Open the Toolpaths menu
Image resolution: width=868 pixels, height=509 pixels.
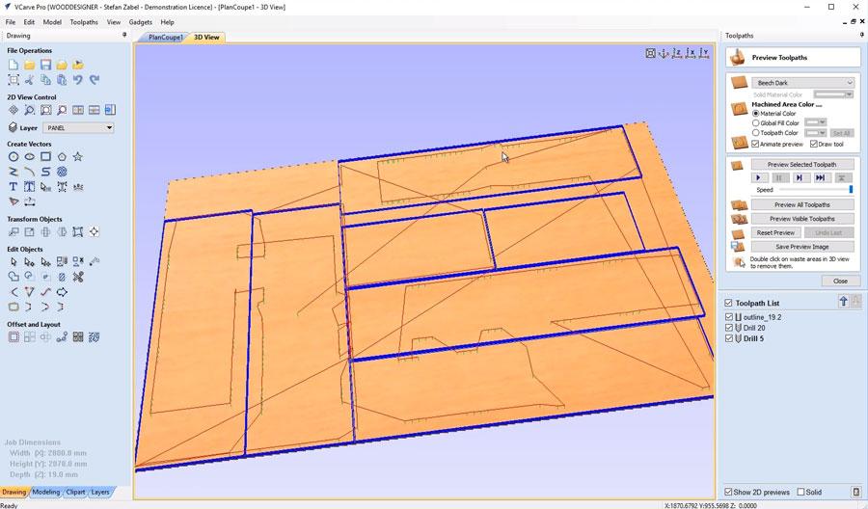coord(84,21)
